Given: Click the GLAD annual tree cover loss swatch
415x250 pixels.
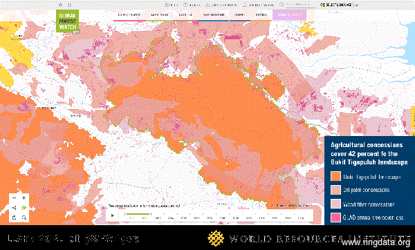Looking at the screenshot, I should (x=335, y=218).
